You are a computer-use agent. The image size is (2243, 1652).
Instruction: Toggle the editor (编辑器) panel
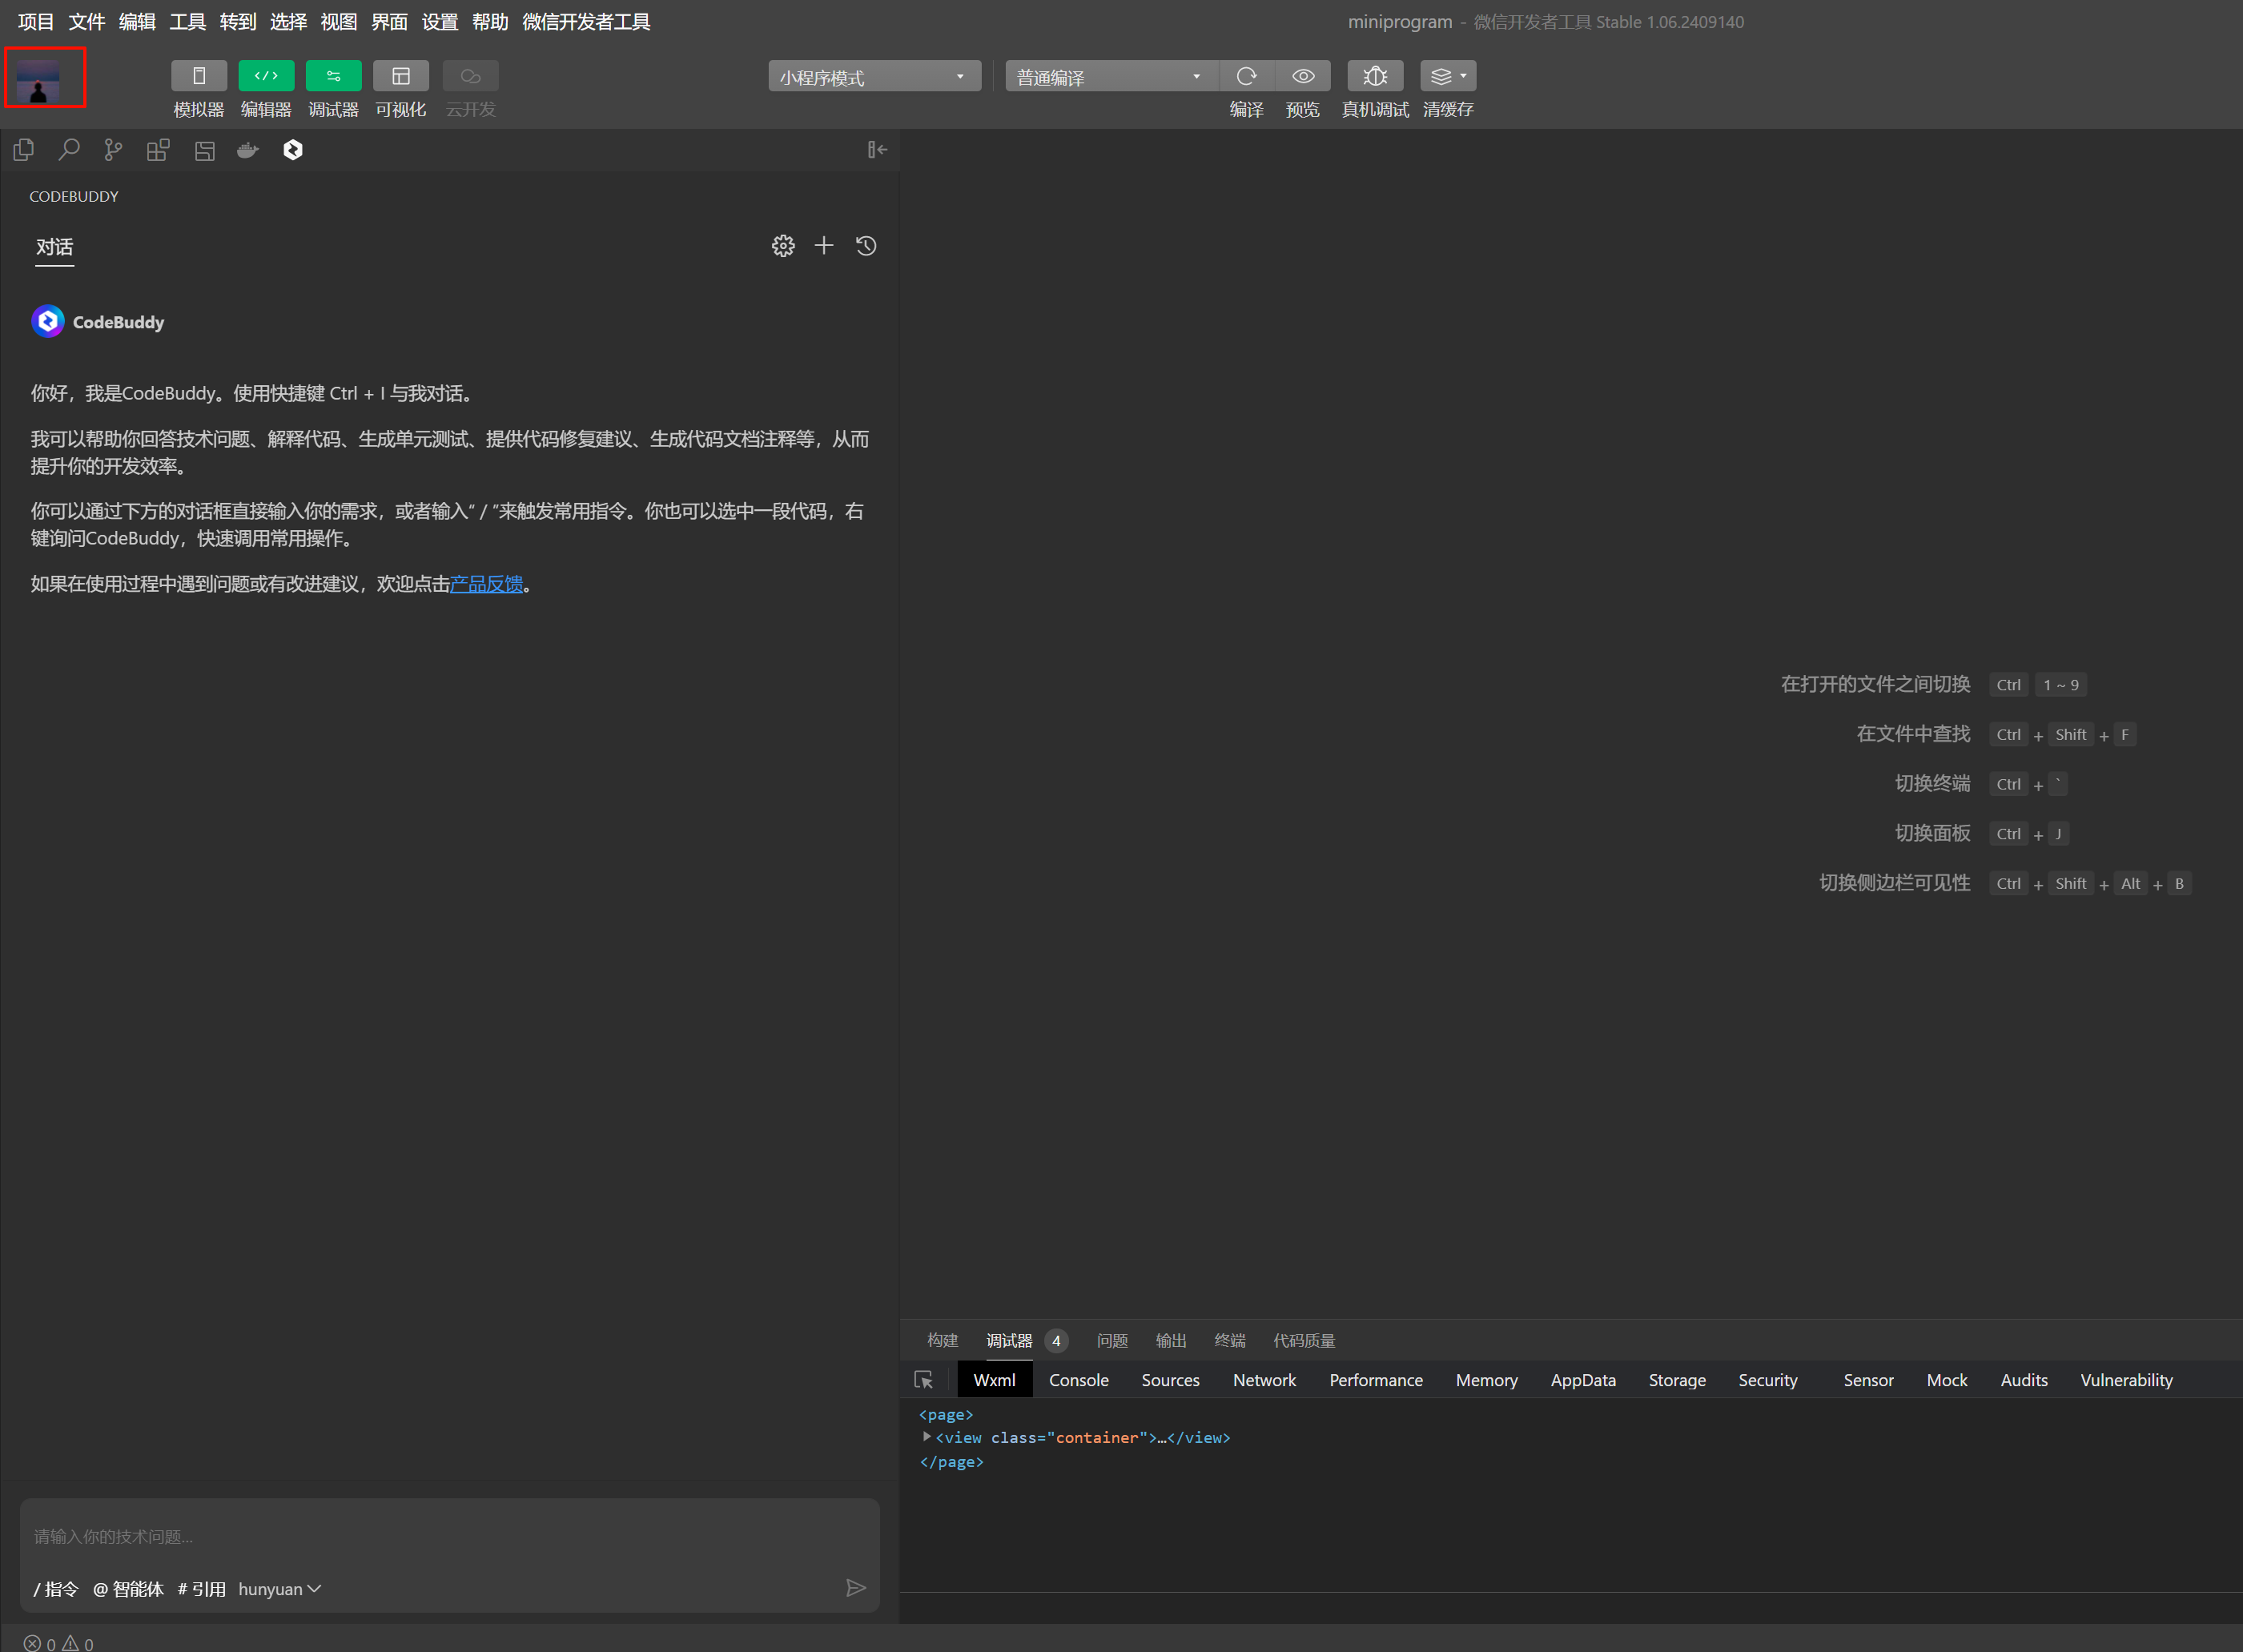[x=266, y=76]
